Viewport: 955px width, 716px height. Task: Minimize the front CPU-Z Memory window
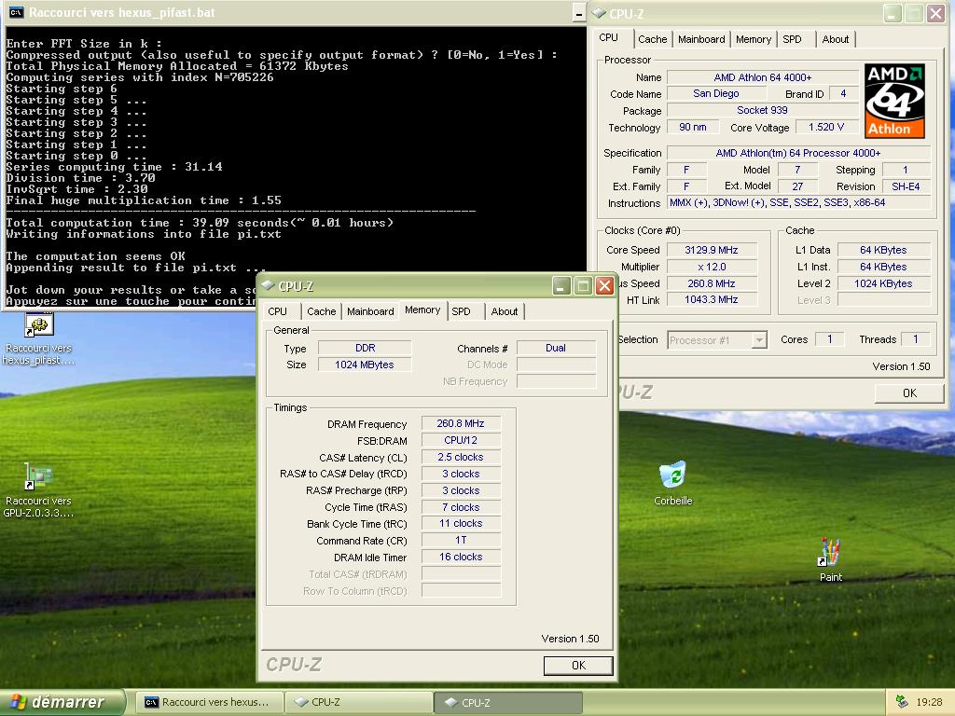[561, 285]
